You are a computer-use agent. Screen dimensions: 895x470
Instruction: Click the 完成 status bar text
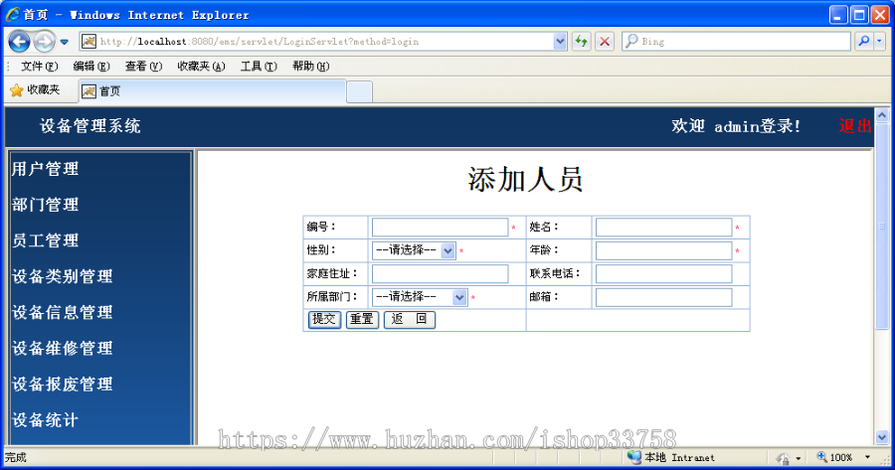pos(15,457)
